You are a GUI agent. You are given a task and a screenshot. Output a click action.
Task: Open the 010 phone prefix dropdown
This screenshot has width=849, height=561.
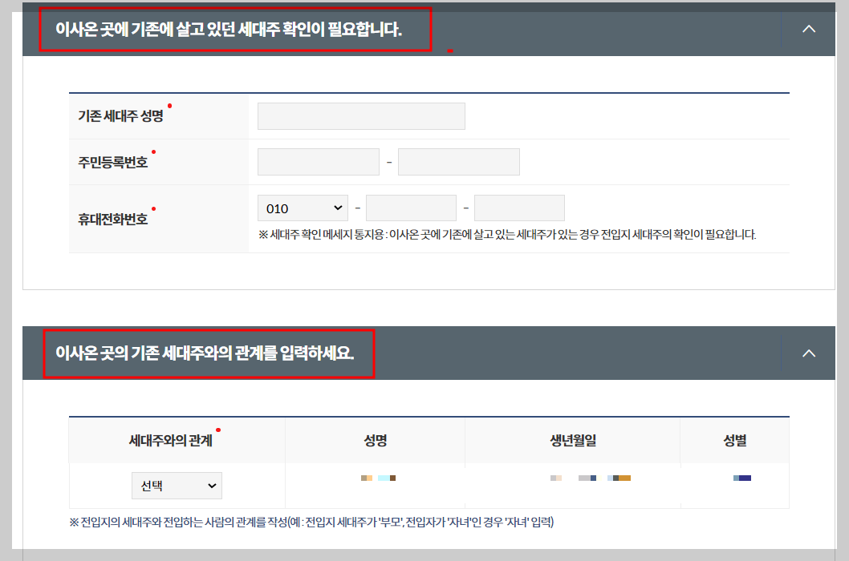click(x=303, y=207)
